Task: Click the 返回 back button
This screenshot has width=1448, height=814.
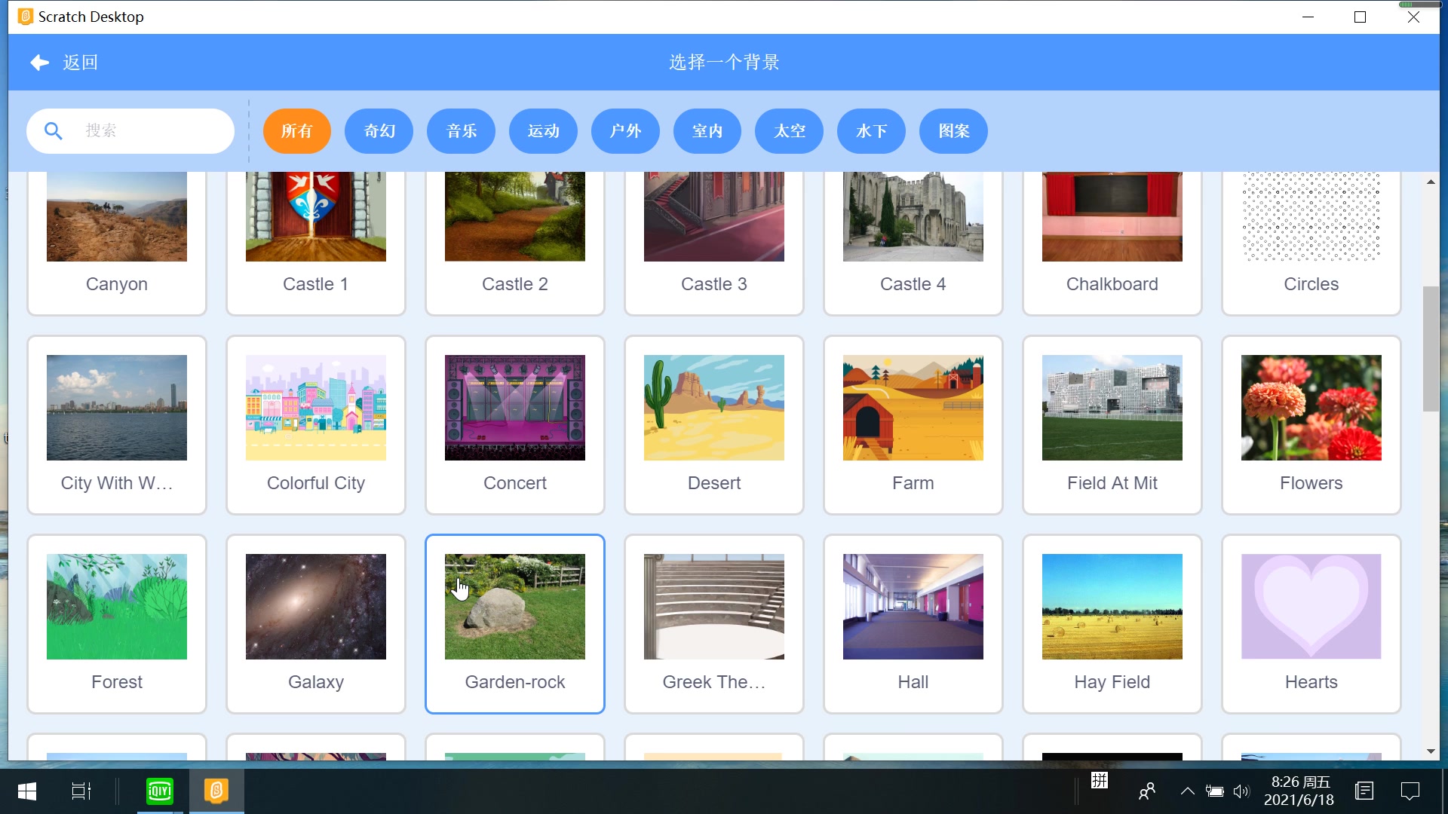Action: 80,63
